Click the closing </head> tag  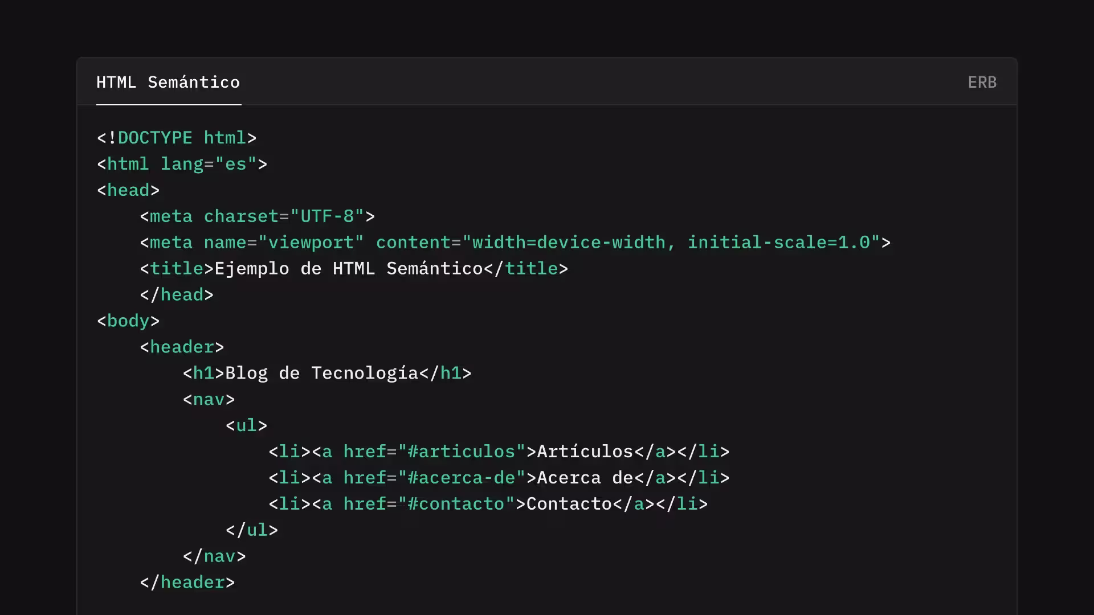[x=177, y=295]
